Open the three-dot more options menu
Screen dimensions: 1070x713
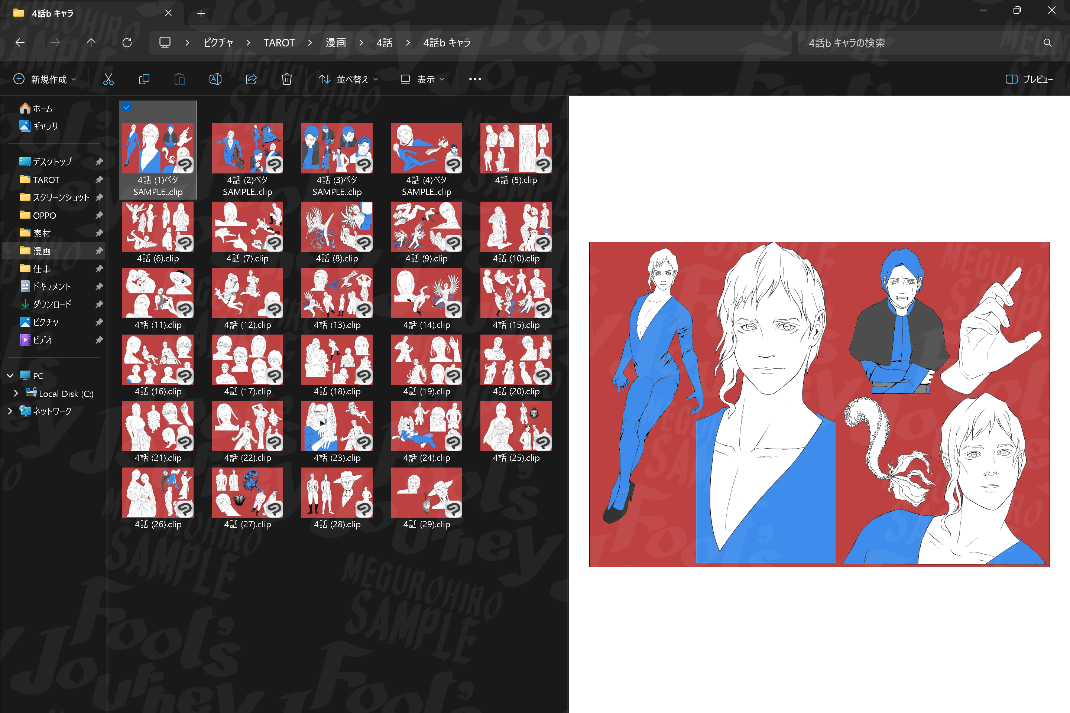point(475,79)
